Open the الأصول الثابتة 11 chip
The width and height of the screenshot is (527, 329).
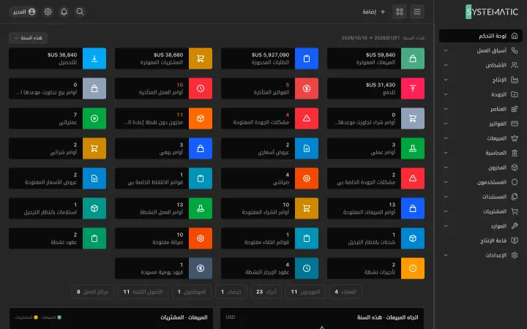[x=143, y=292]
